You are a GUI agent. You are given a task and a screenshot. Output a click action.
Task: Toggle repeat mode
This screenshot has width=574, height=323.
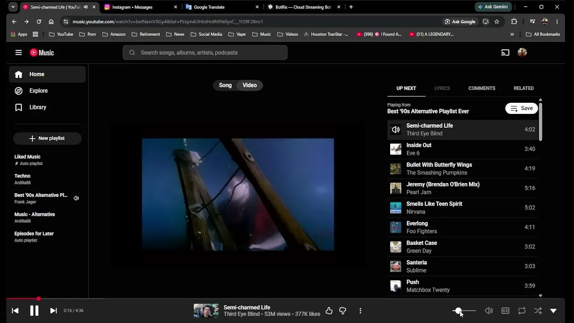pos(522,310)
